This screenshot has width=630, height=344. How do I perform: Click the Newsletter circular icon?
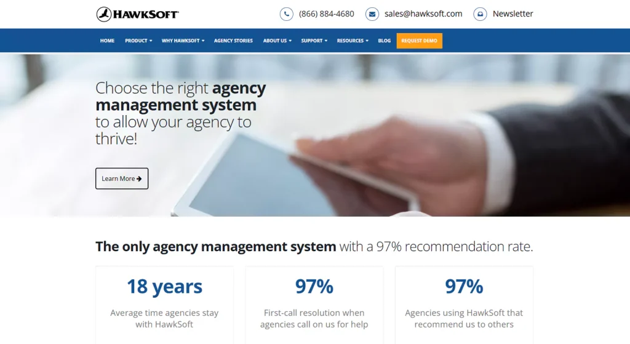pyautogui.click(x=480, y=14)
